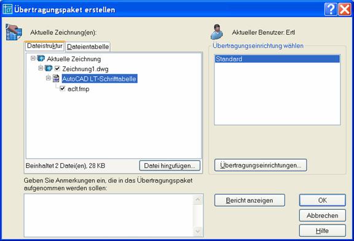This screenshot has height=241, width=354.
Task: Click the Zeichnung1.dwg drawing file icon
Action: tap(49, 68)
